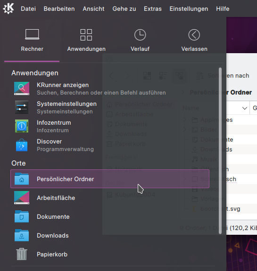Open the Hilfe menu

coord(223,9)
